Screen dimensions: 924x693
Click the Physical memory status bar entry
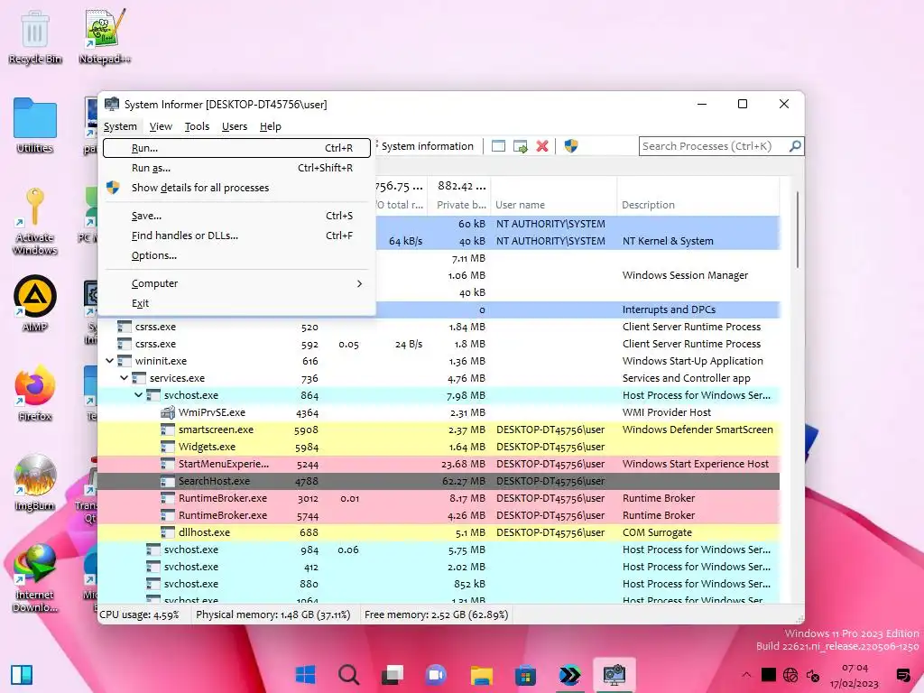pos(273,614)
